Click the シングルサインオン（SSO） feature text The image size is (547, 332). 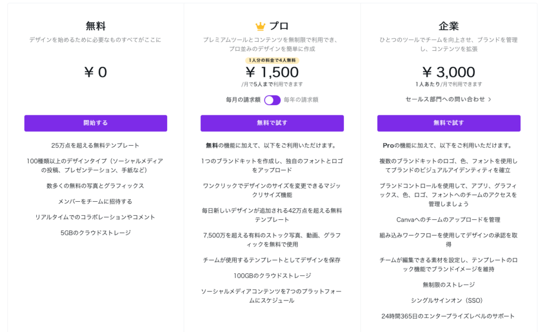tap(449, 301)
